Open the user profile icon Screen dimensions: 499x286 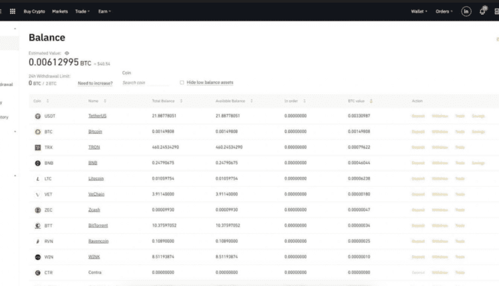pyautogui.click(x=466, y=11)
